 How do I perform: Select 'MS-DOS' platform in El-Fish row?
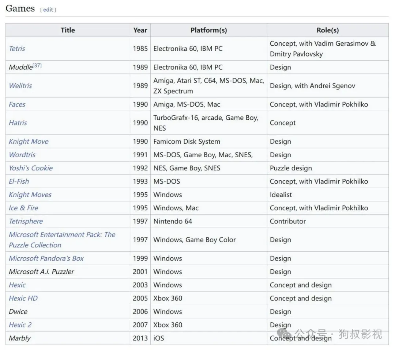(166, 181)
